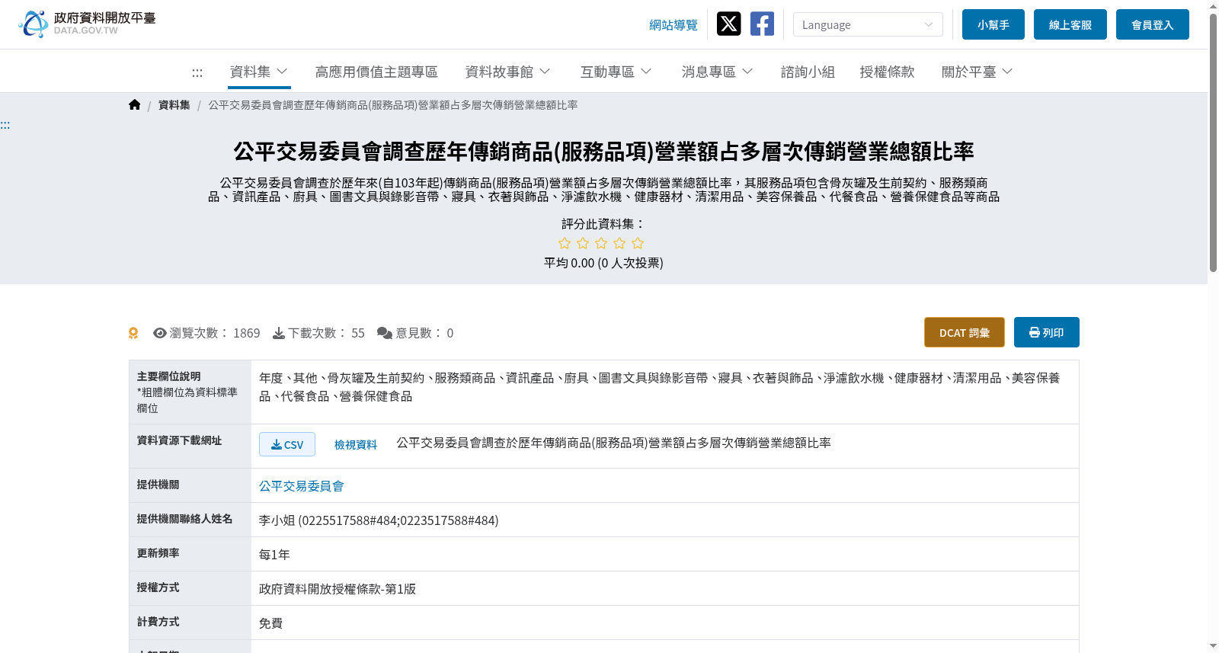The image size is (1219, 653).
Task: Click the 小幫手 button
Action: click(993, 24)
